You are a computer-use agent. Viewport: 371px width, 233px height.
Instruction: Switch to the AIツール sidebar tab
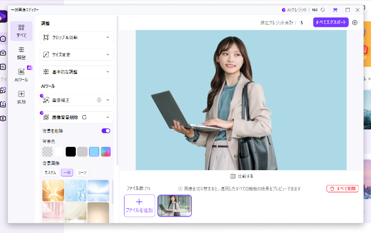click(21, 75)
